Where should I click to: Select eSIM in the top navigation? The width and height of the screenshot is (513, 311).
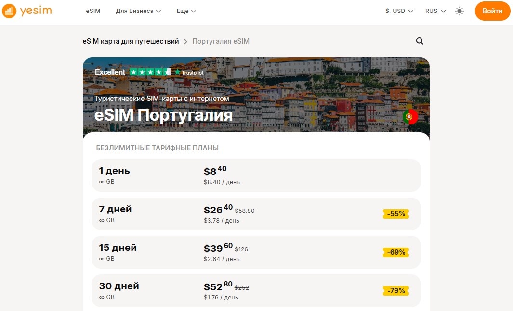(x=93, y=11)
